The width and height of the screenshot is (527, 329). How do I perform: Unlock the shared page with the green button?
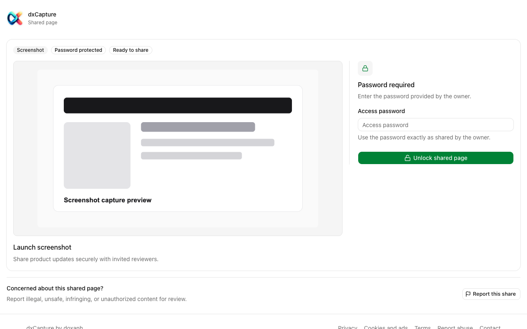click(436, 158)
